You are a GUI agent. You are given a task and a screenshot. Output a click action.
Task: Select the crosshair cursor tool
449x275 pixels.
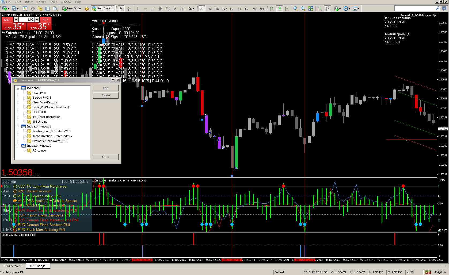click(x=129, y=9)
